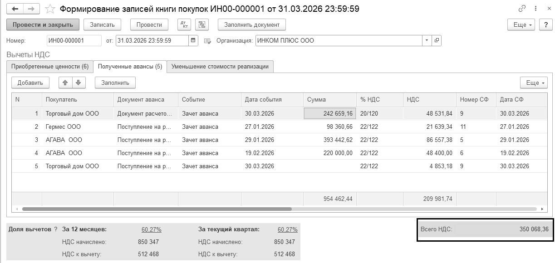Image resolution: width=555 pixels, height=263 pixels.
Task: Click the НДС cell 86 557,38
Action: click(x=429, y=140)
